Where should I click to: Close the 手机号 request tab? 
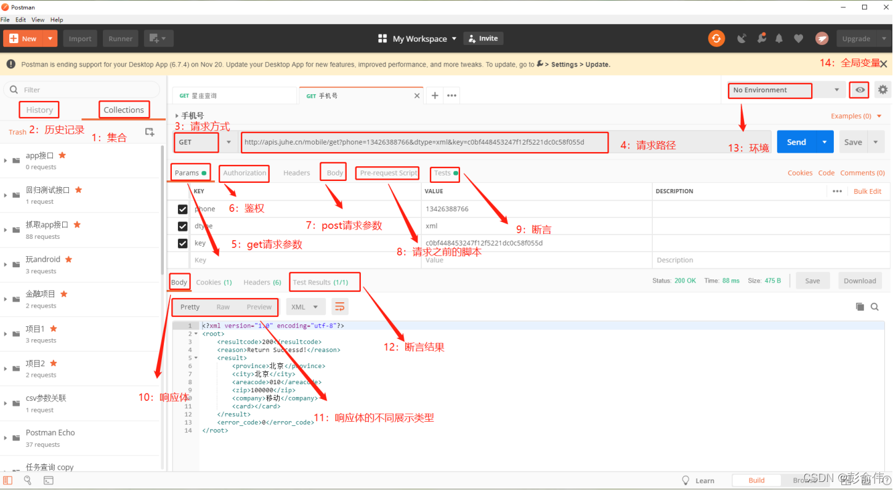(417, 96)
